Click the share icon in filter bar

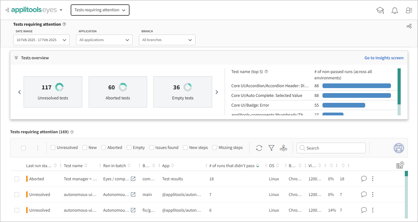point(409,26)
